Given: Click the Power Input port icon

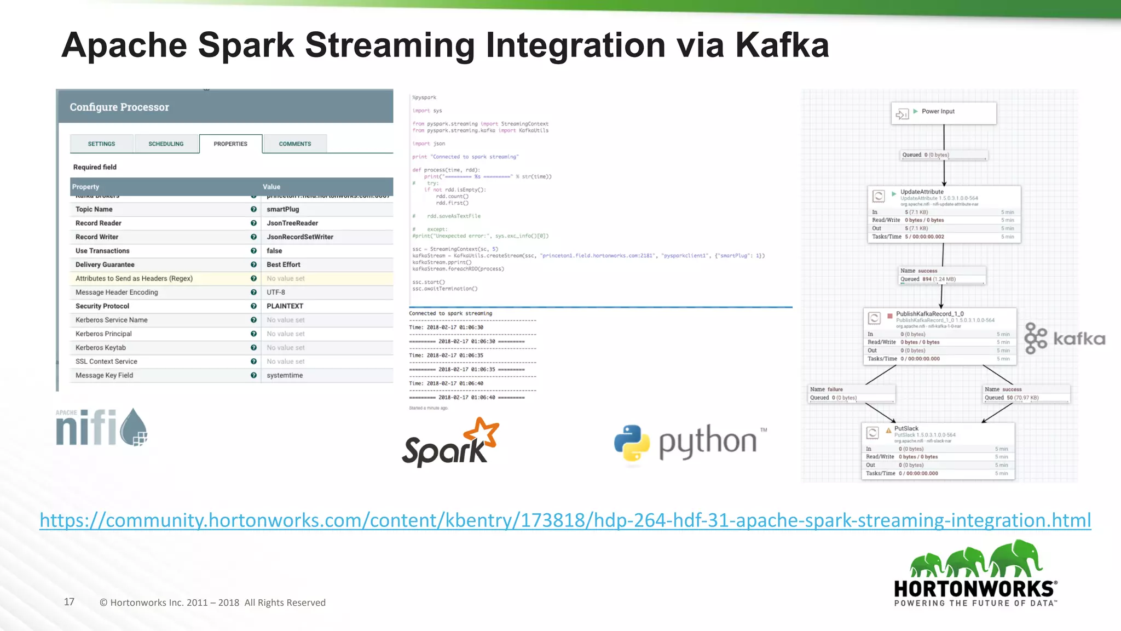Looking at the screenshot, I should pyautogui.click(x=902, y=114).
